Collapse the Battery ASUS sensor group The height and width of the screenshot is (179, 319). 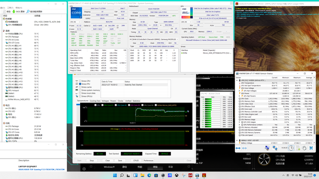tap(237, 140)
